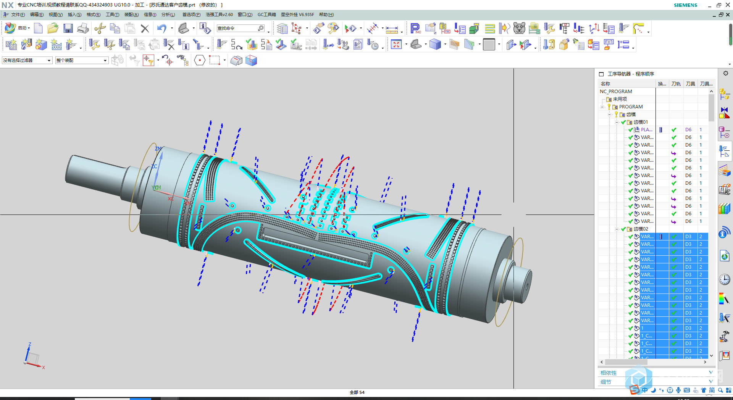Click the Create Method icon
The width and height of the screenshot is (733, 400).
[x=56, y=45]
